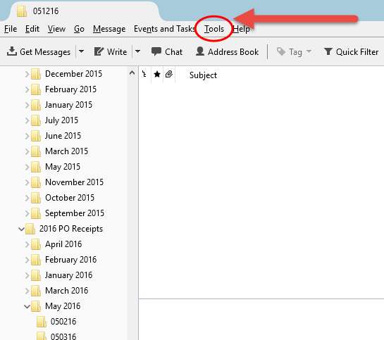Open the Get Messages dropdown arrow

81,51
